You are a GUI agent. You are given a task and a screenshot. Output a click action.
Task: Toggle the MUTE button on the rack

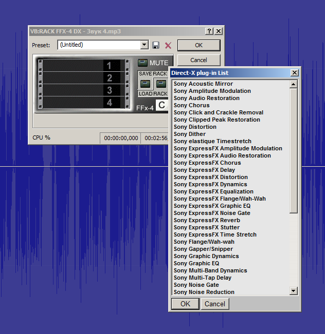tap(142, 63)
